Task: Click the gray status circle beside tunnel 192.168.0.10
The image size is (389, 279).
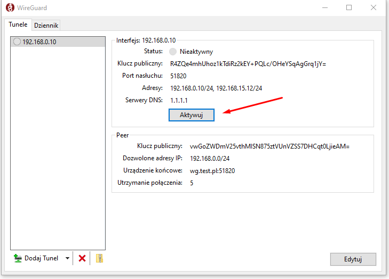Action: tap(17, 42)
